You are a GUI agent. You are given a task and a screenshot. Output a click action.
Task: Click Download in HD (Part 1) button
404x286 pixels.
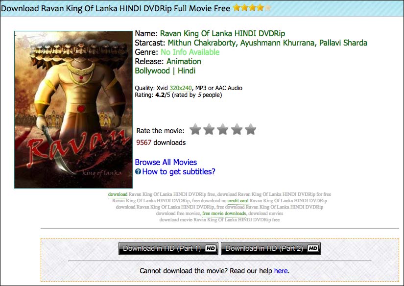click(168, 248)
